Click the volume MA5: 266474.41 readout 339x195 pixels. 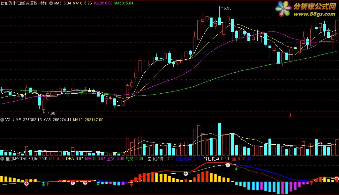click(57, 120)
